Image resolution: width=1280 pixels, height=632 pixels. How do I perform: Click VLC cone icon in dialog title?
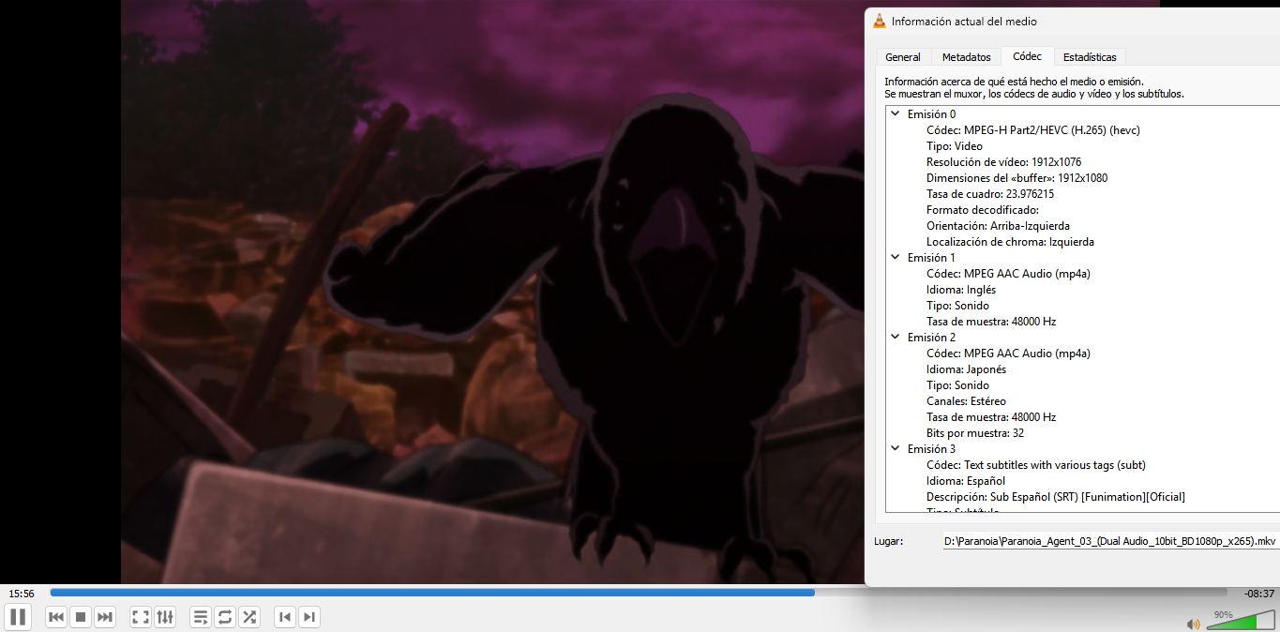(879, 21)
